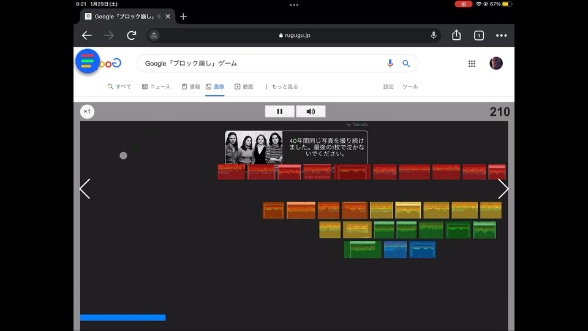Open the browser three-dot menu
This screenshot has height=331, width=588.
pos(502,36)
